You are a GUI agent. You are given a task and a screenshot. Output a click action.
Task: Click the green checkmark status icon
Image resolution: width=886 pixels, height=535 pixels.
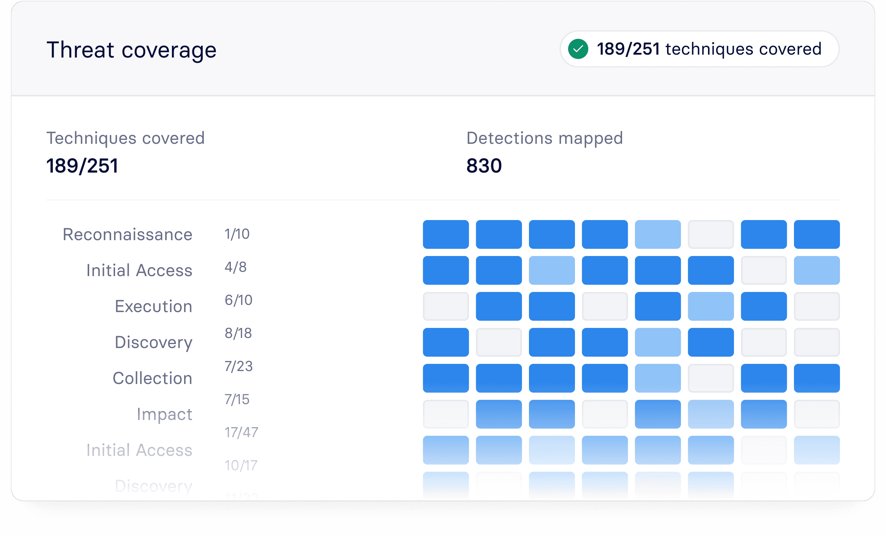(578, 49)
